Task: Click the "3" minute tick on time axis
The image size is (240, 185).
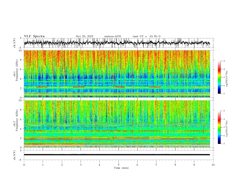Action: pyautogui.click(x=81, y=165)
